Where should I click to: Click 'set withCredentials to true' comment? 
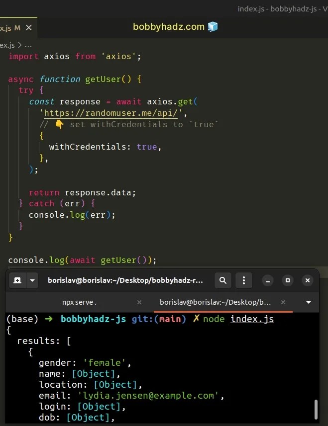pos(128,125)
